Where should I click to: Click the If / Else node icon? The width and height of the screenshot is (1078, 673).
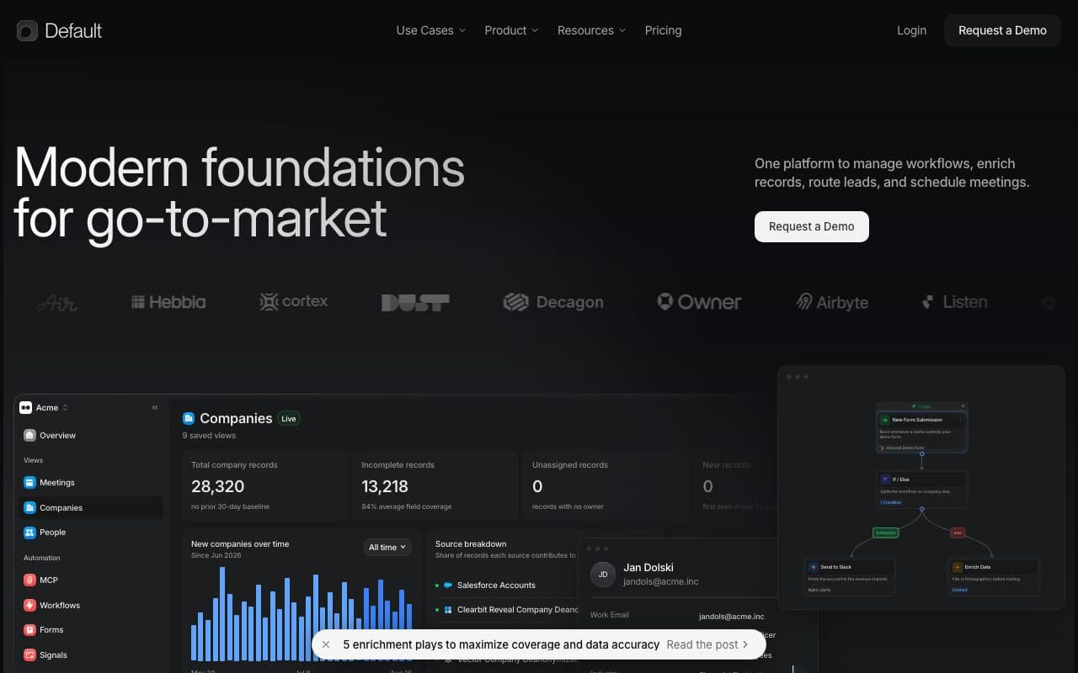pos(885,480)
